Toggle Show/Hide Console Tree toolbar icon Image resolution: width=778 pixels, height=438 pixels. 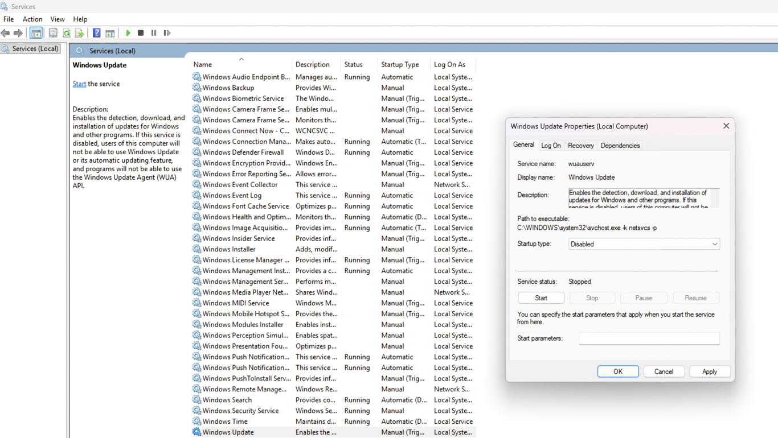click(36, 33)
